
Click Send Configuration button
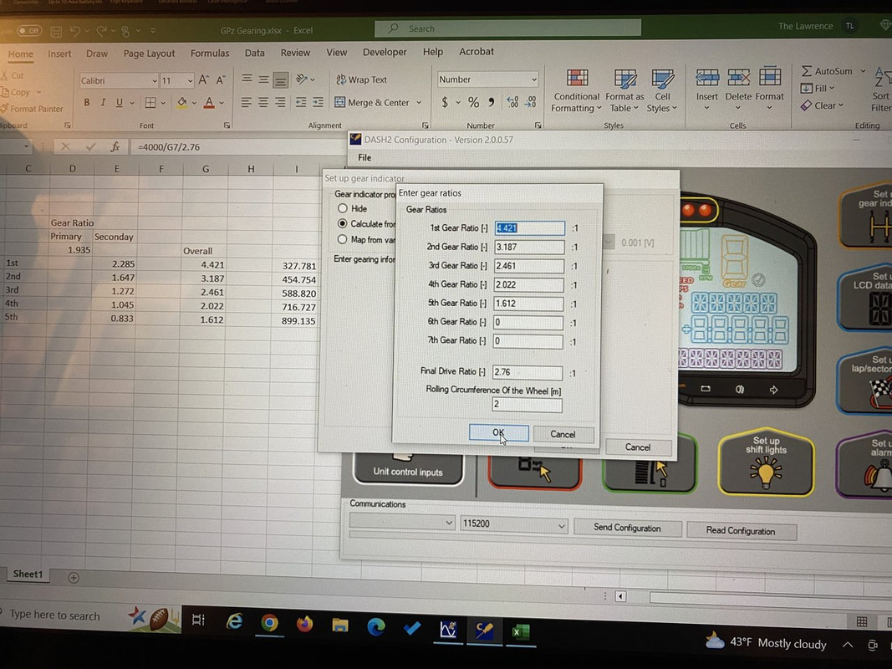click(628, 528)
